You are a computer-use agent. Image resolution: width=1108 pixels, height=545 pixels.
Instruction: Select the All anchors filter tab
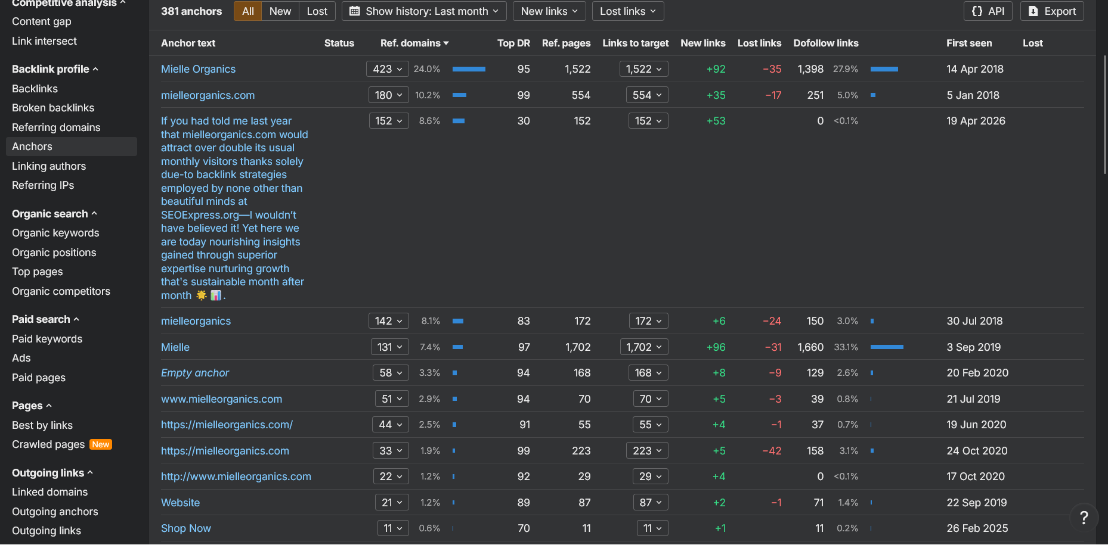248,11
